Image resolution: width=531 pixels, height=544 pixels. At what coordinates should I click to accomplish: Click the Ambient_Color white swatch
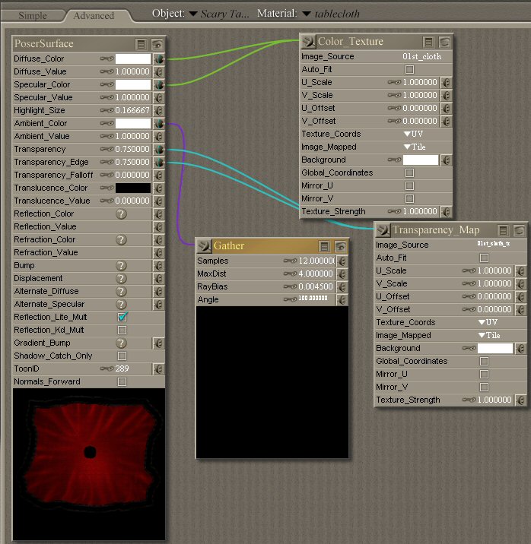click(133, 124)
